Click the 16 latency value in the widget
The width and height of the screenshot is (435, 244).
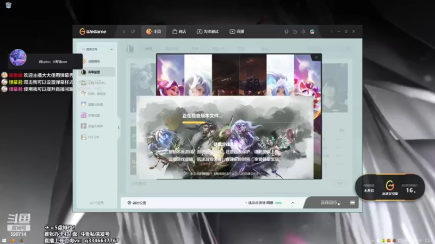[x=410, y=190]
